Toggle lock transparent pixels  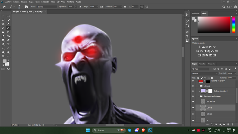(x=198, y=78)
